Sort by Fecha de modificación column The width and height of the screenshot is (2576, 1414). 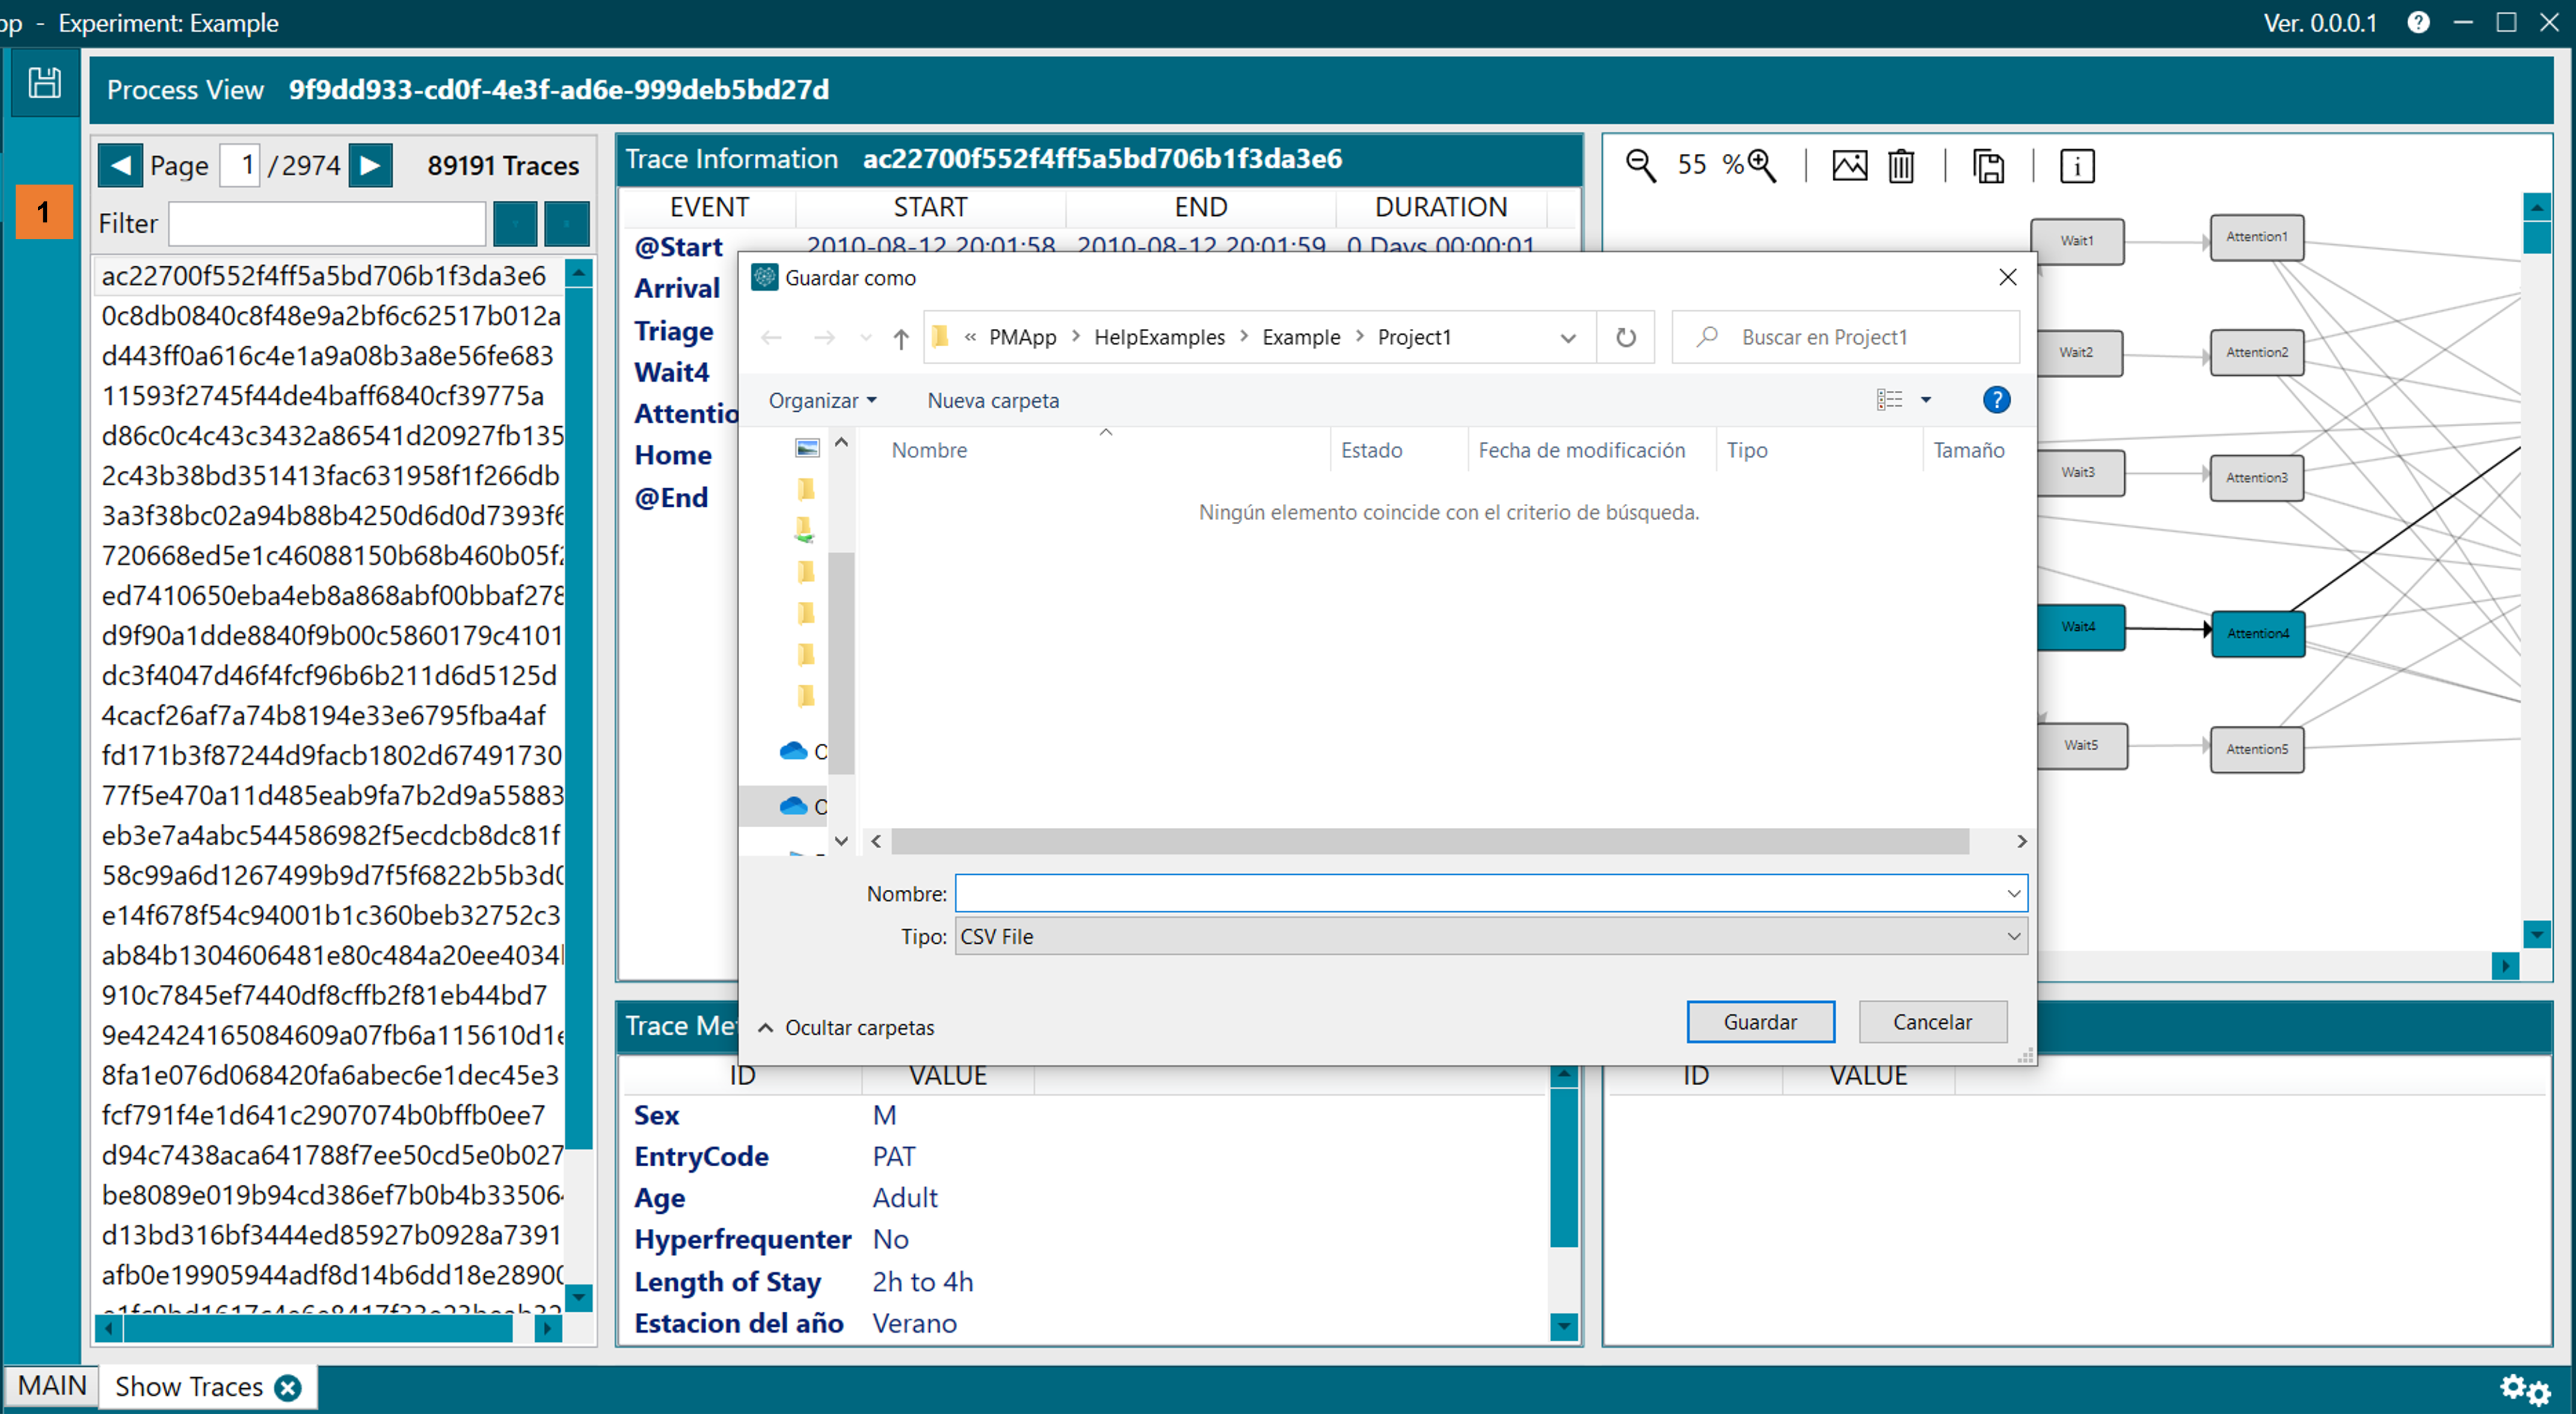click(x=1581, y=450)
